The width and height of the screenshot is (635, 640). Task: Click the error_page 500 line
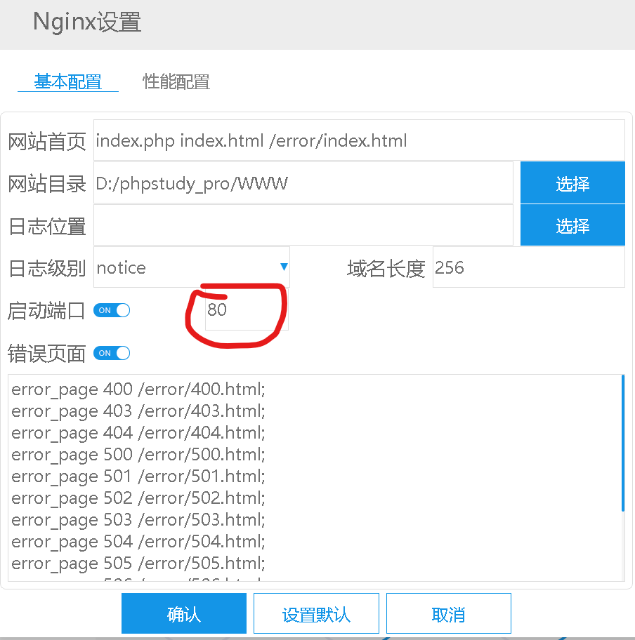[138, 454]
